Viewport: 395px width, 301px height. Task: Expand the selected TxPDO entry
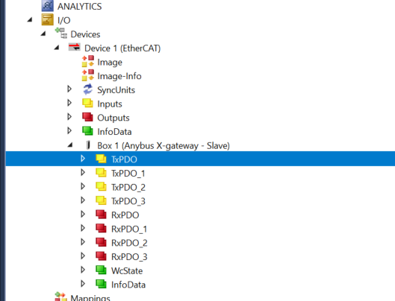click(x=83, y=159)
